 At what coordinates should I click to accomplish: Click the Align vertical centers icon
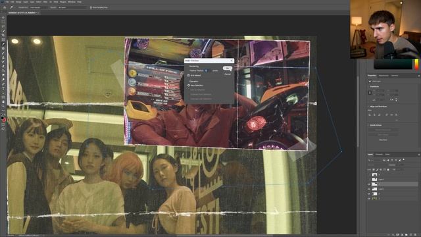(391, 115)
